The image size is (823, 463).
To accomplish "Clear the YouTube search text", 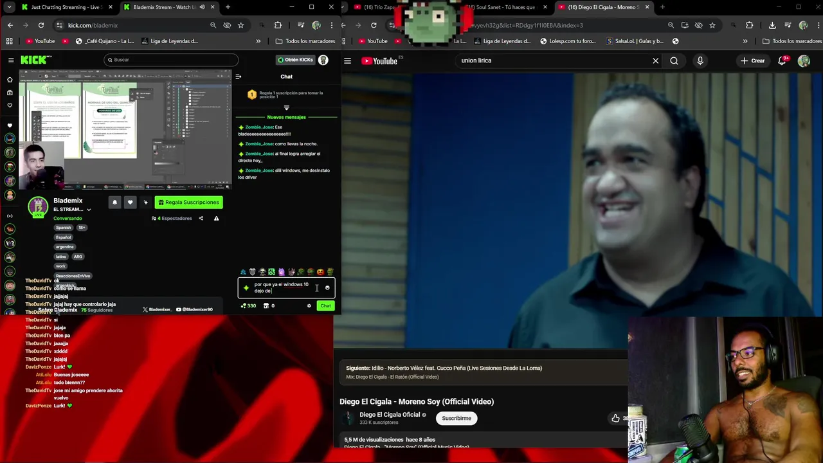I will [x=656, y=61].
